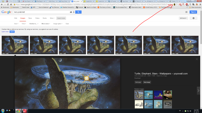Viewport: 202px width, 113px height.
Task: Open the cookies 'Learn more' link
Action: click(x=5, y=32)
